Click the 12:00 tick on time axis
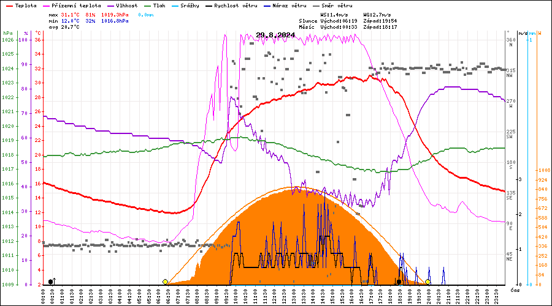Viewport: 552px width, 306px height. point(274,295)
